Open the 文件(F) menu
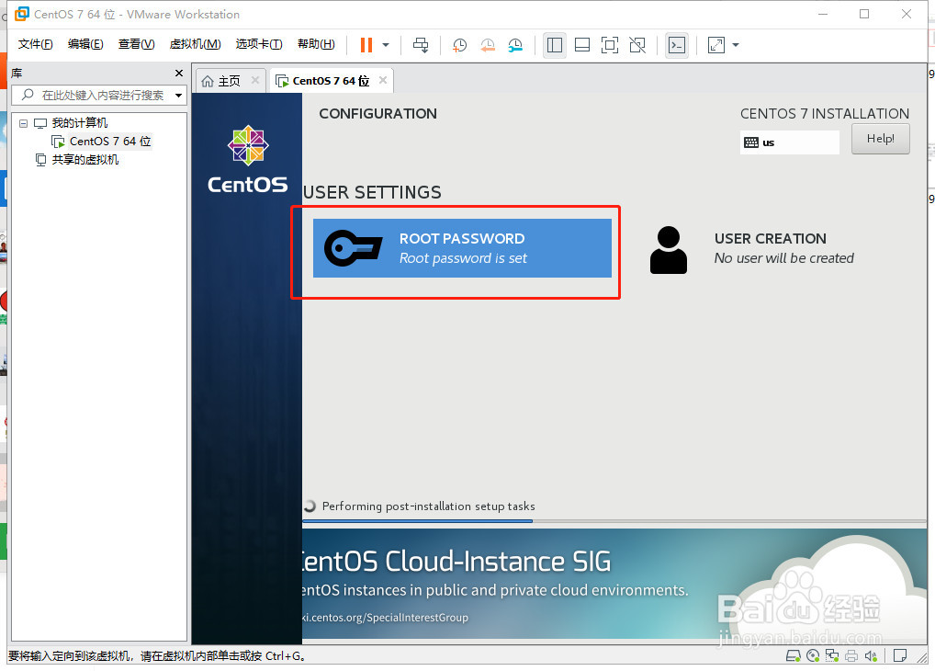 click(x=35, y=44)
